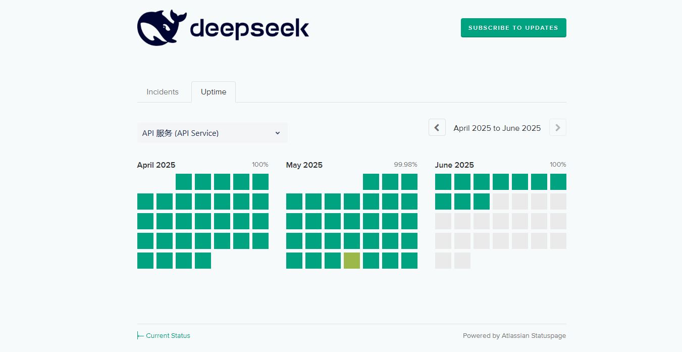
Task: Select the last day square of April 2025
Action: tap(203, 261)
